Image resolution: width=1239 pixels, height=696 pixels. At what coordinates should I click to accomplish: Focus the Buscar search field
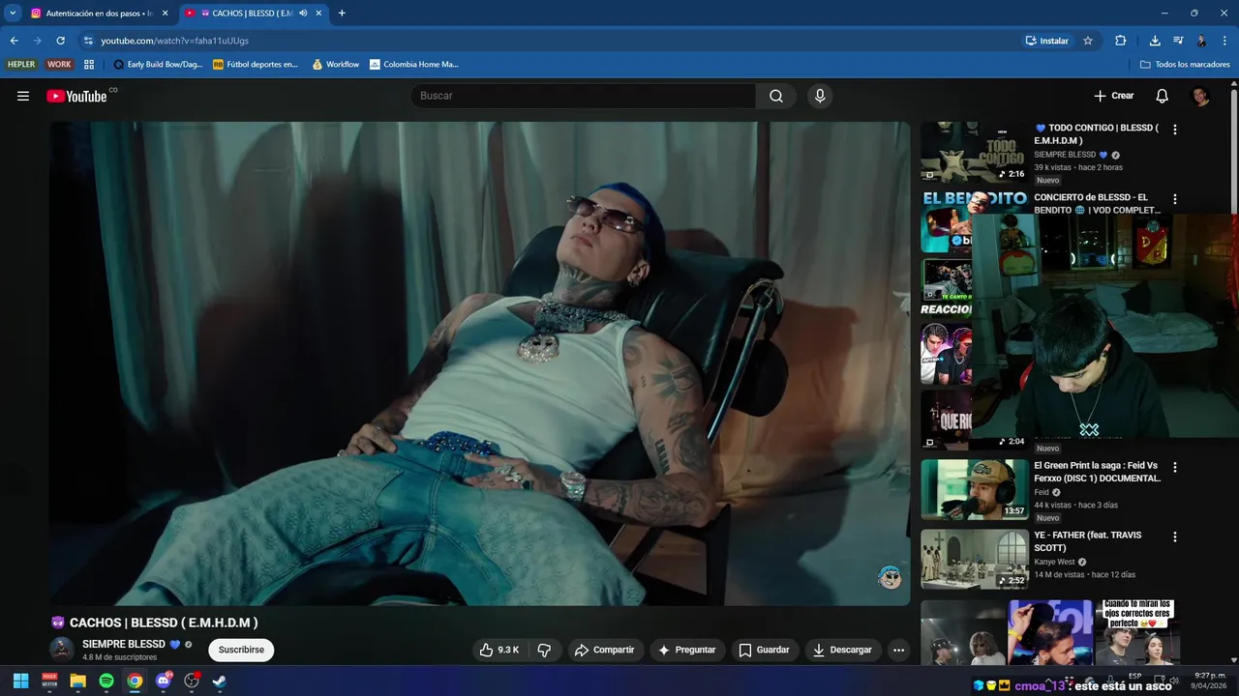point(583,96)
